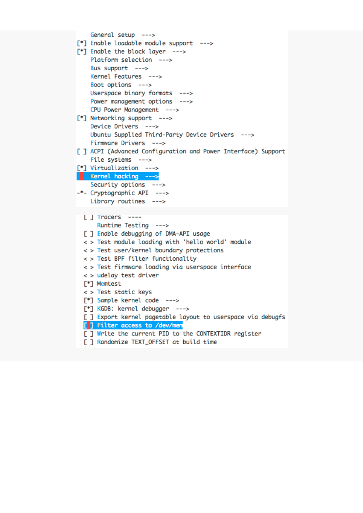Select the highlighted Kernel hacking entry
363x513 pixels.
coord(125,177)
